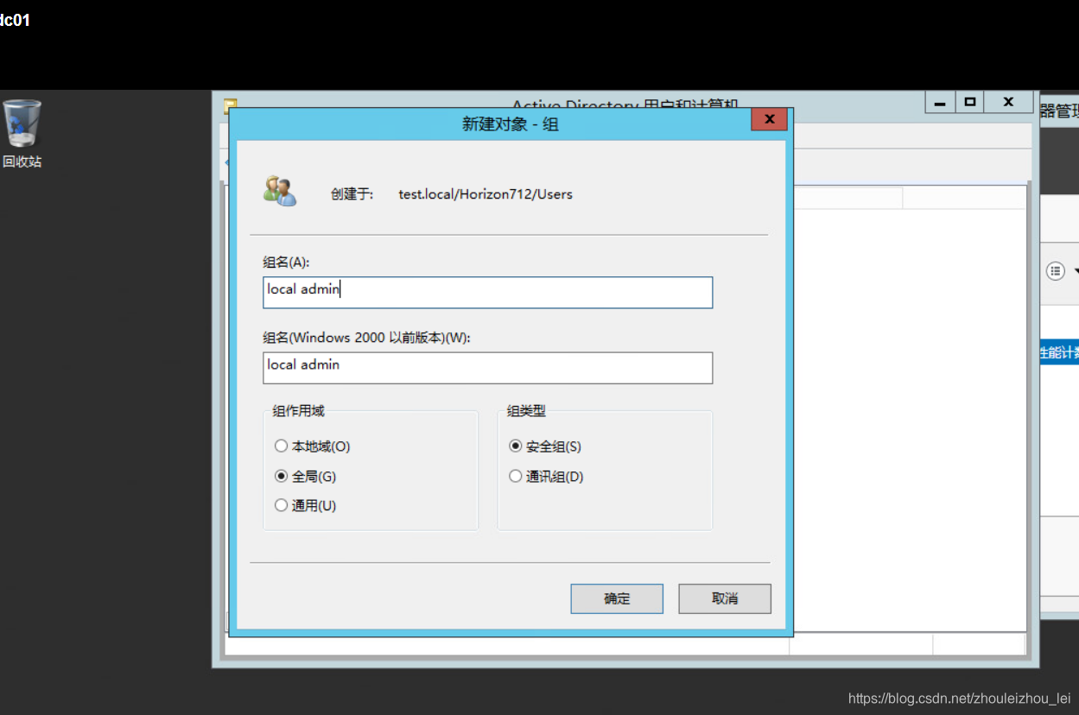Image resolution: width=1079 pixels, height=715 pixels.
Task: Close the 新建对象 - 组 dialog
Action: pos(769,119)
